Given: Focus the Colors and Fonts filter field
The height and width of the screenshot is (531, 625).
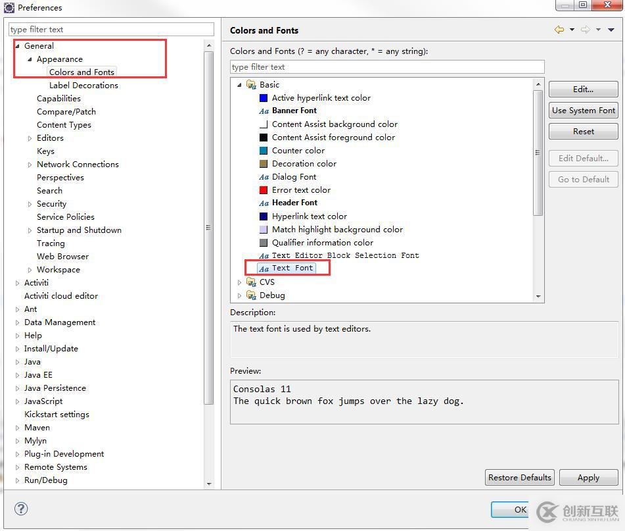Looking at the screenshot, I should click(x=387, y=67).
